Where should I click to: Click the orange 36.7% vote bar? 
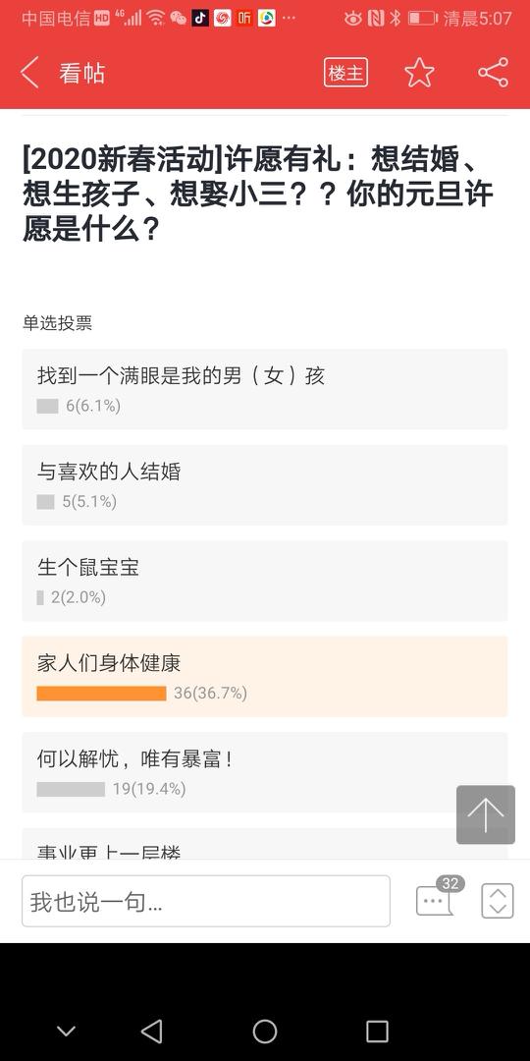click(x=101, y=694)
